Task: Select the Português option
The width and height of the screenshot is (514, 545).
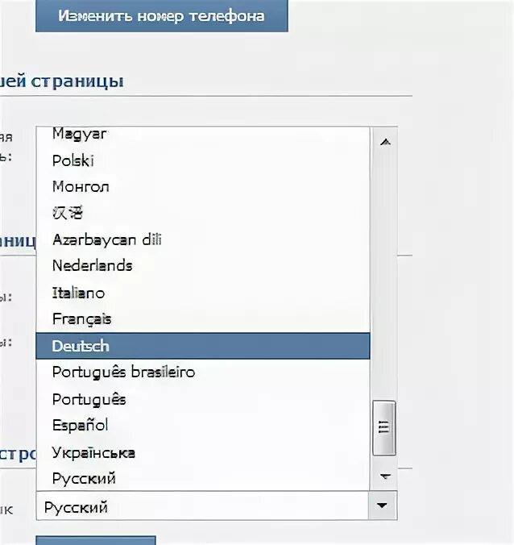Action: (x=203, y=399)
